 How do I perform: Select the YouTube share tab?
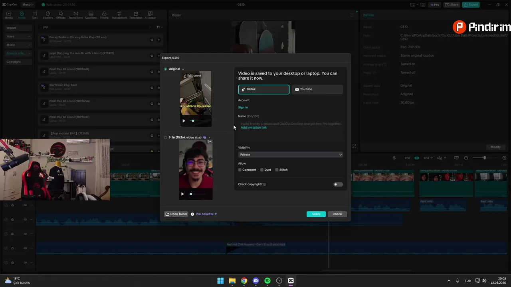(x=317, y=89)
